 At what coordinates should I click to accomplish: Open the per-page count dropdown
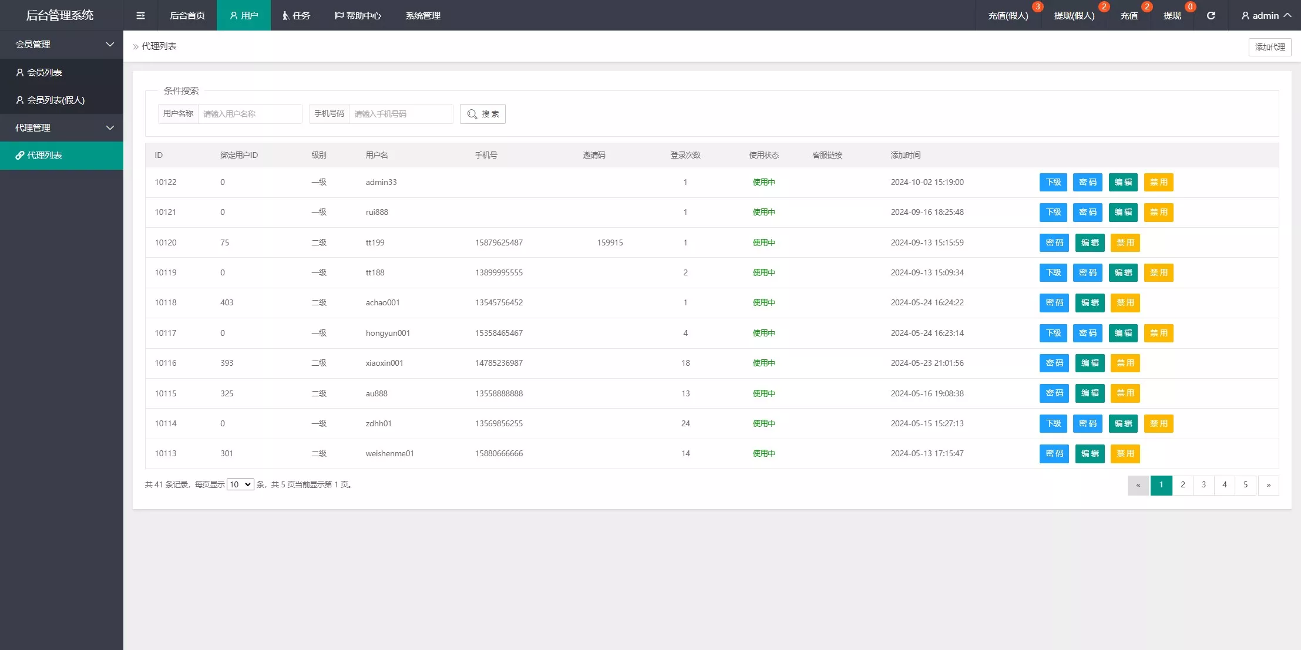coord(240,484)
